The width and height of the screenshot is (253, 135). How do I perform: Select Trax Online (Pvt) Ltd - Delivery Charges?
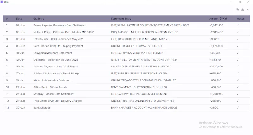tap(58, 101)
